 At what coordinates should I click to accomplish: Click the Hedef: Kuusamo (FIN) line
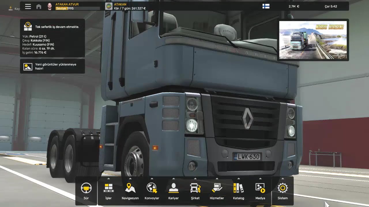(x=38, y=45)
